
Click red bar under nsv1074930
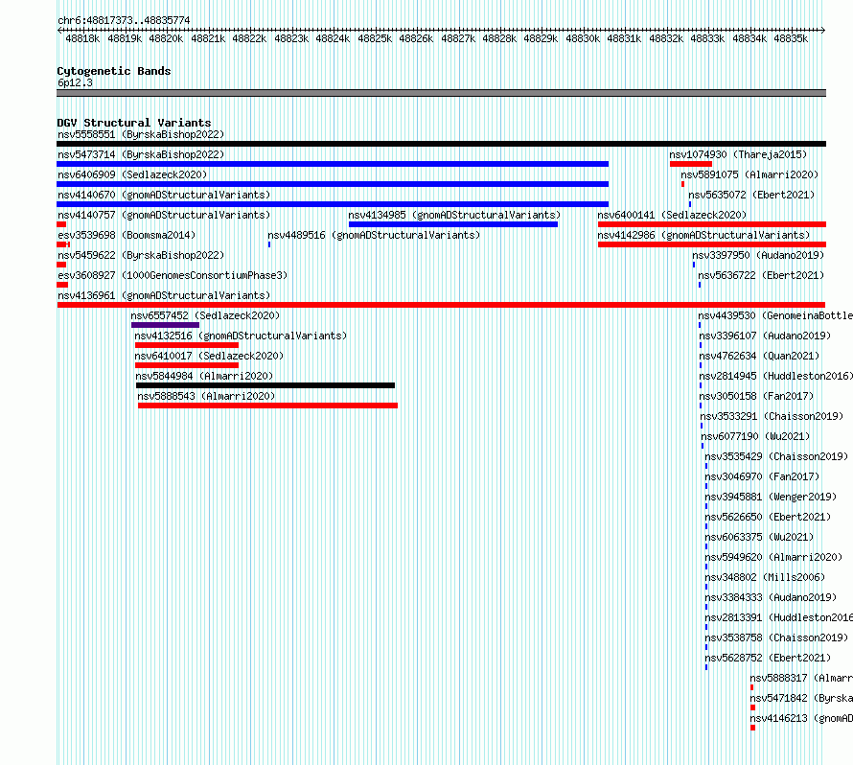[x=691, y=164]
